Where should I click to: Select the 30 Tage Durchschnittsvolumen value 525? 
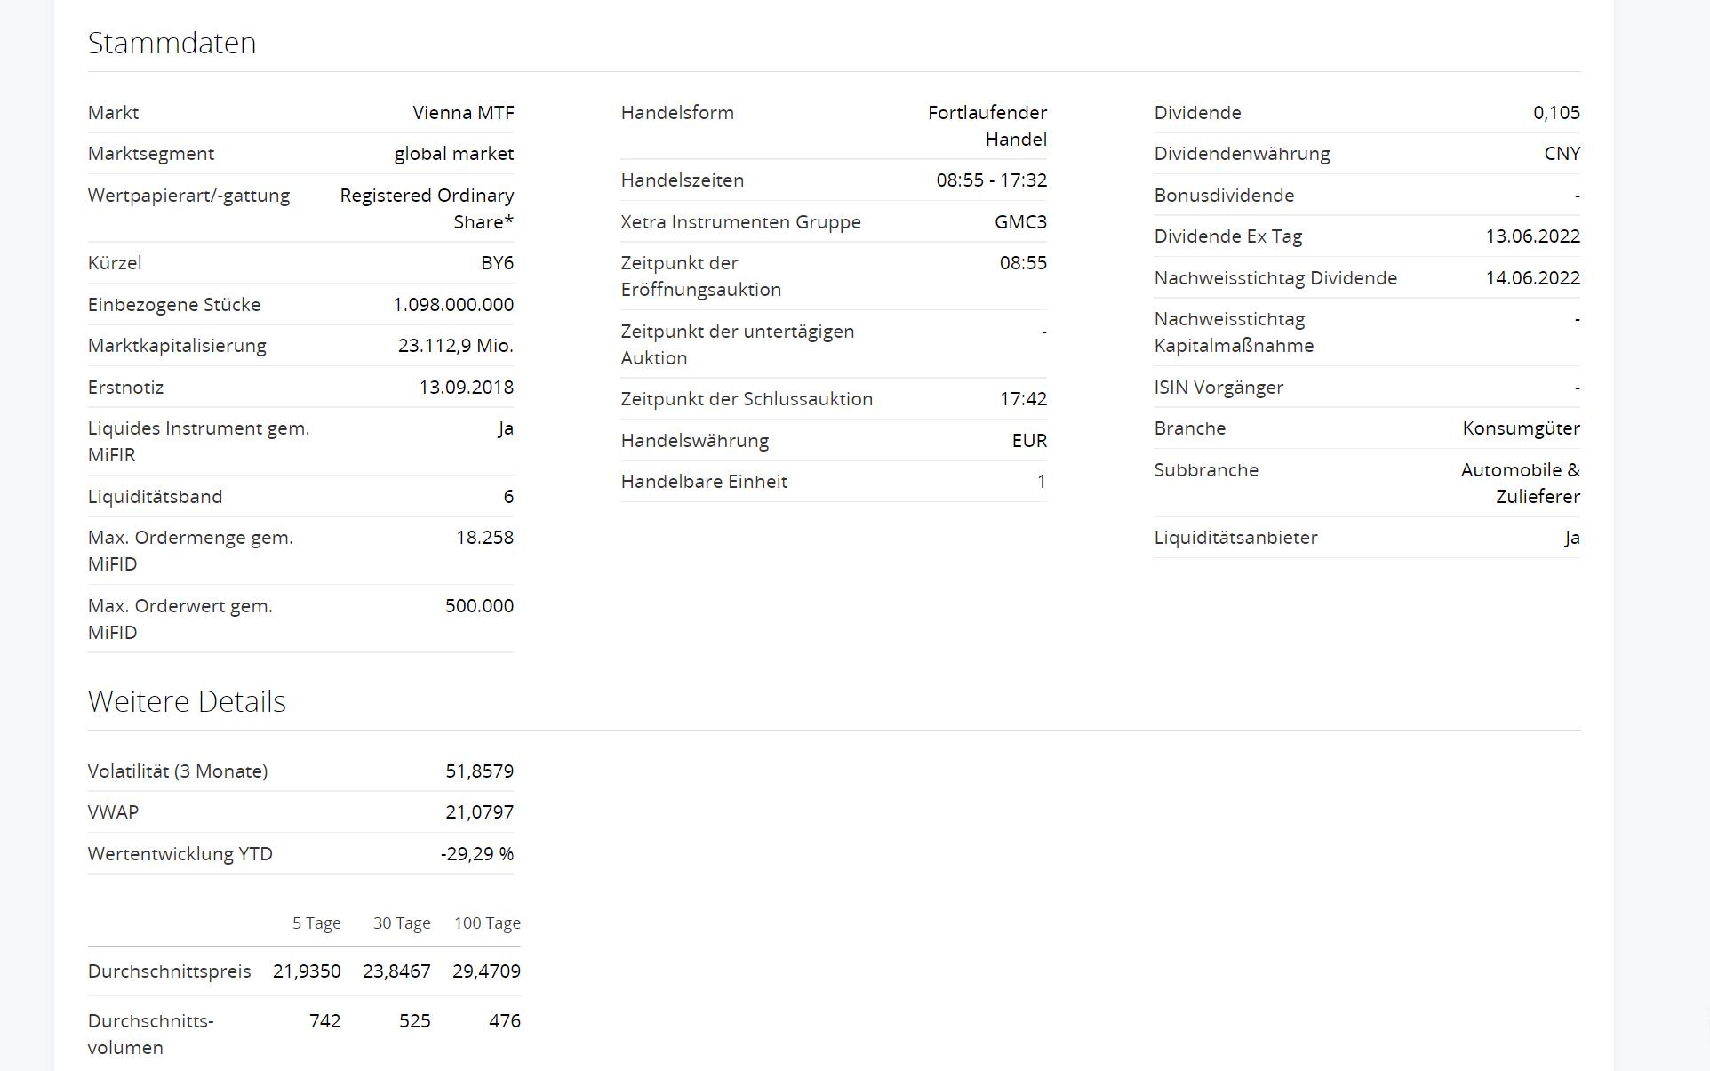click(x=414, y=1021)
